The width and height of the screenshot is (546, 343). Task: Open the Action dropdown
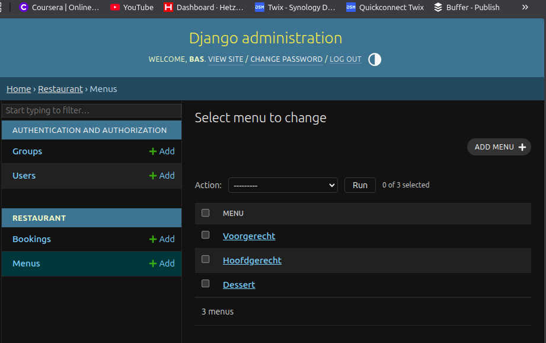pos(283,185)
